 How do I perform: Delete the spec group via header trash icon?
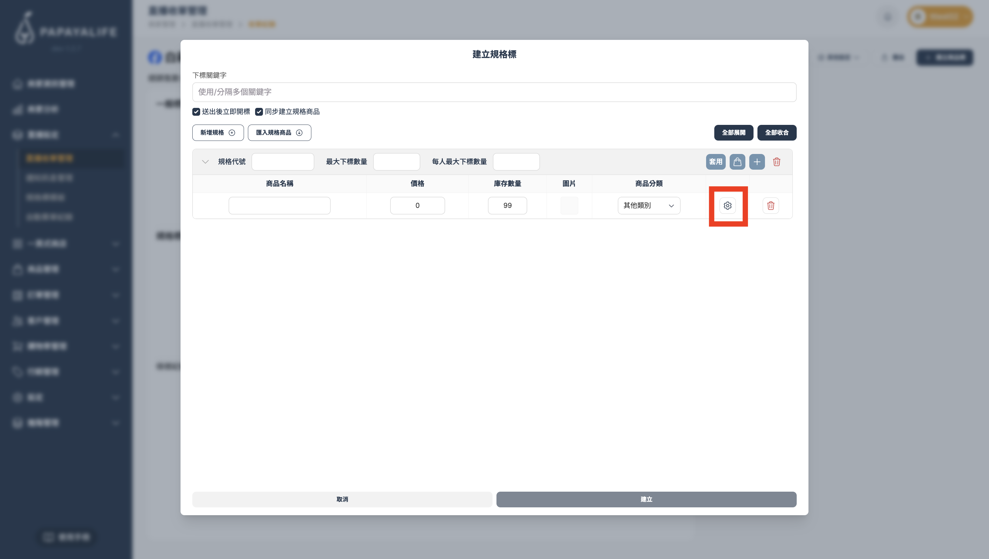click(x=777, y=161)
